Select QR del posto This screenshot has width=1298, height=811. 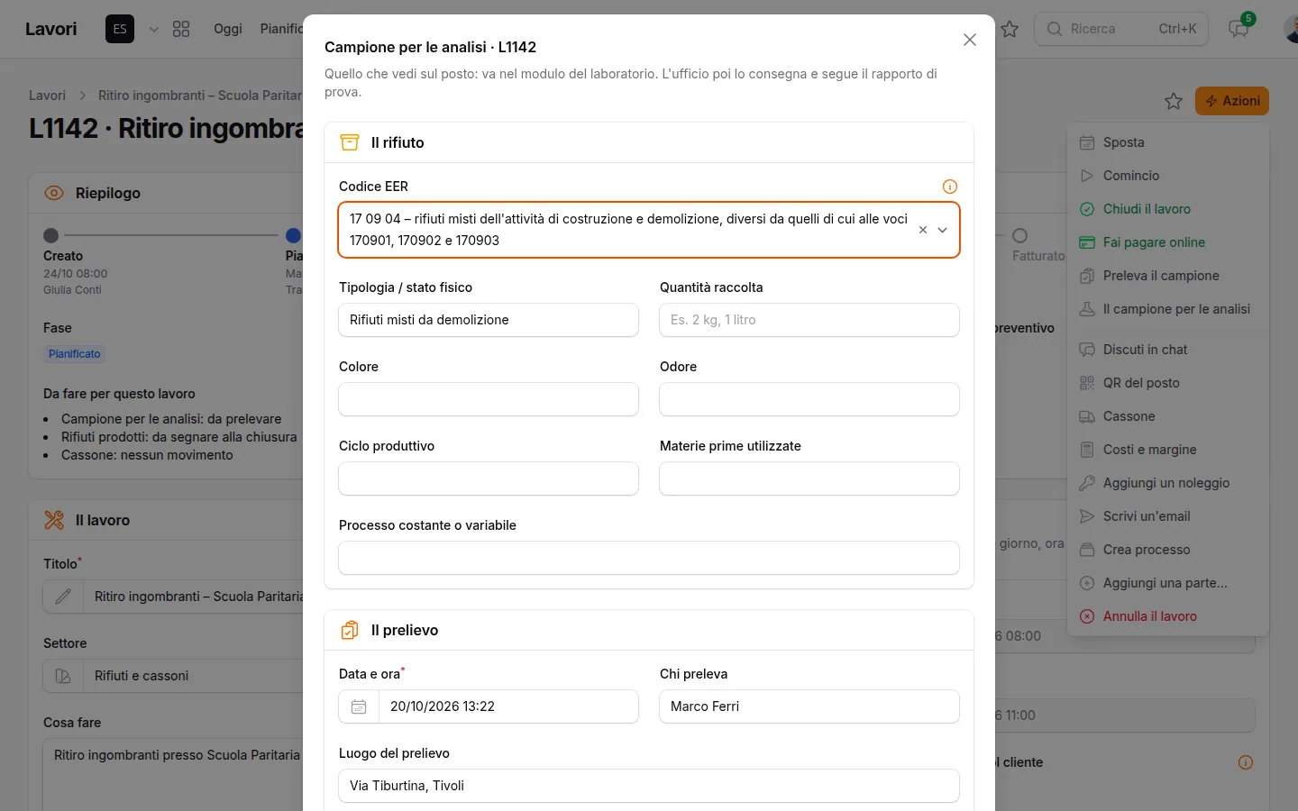tap(1168, 383)
